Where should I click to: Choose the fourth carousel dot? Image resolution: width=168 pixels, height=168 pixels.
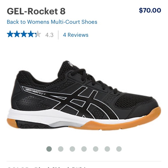tap(84, 149)
